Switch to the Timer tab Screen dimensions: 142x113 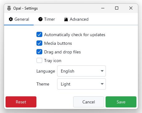(47, 19)
